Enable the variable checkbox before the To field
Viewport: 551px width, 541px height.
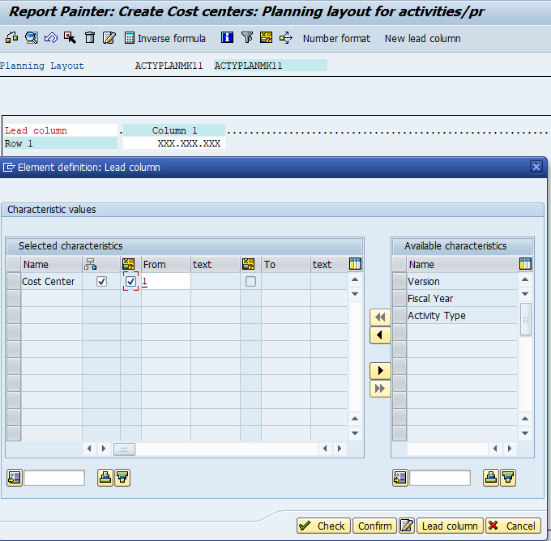250,282
